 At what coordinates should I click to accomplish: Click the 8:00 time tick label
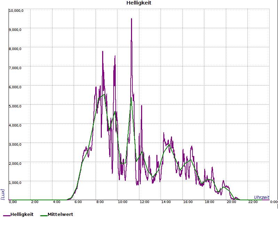[x=100, y=202]
